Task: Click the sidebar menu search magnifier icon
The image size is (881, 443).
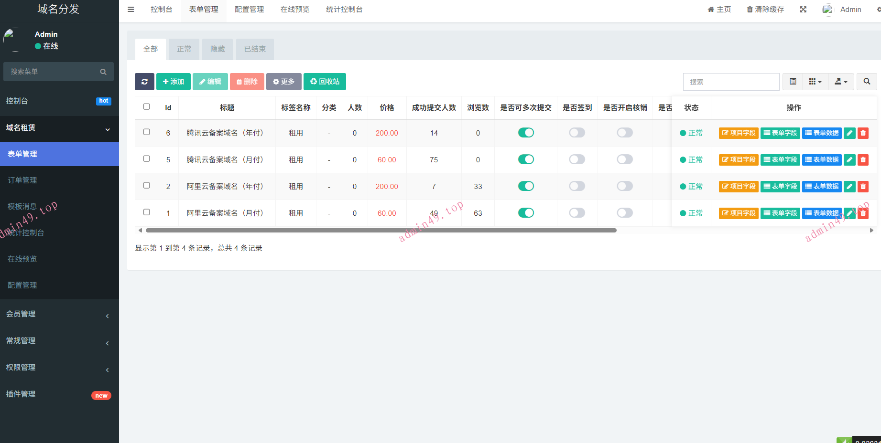Action: tap(103, 72)
